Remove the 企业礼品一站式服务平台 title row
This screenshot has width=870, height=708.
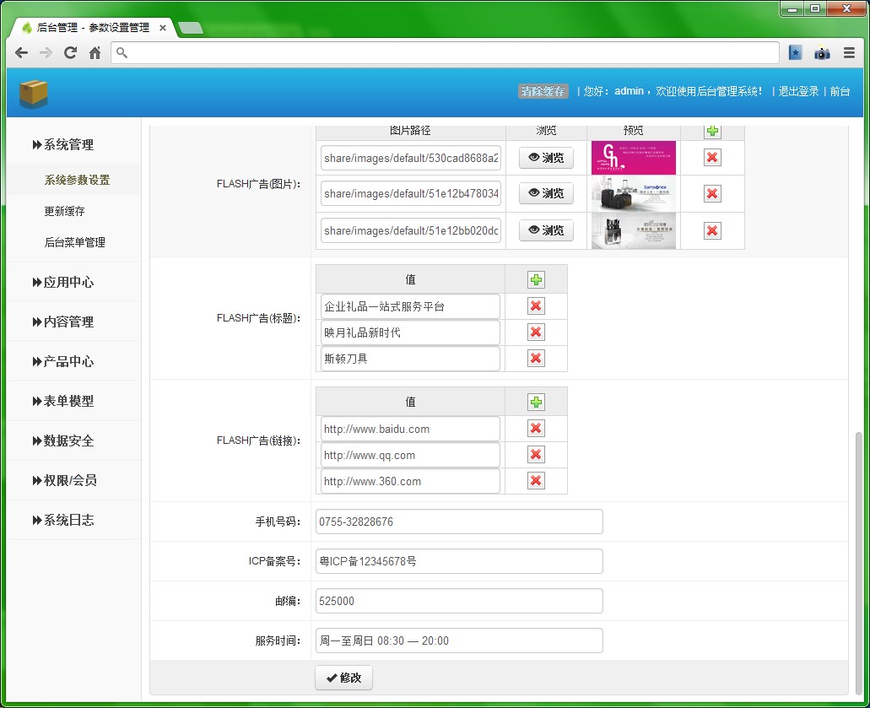click(536, 306)
